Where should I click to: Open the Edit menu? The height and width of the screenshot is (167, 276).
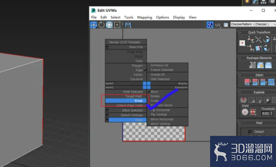point(104,18)
